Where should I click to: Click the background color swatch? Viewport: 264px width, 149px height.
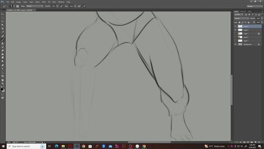click(x=4, y=91)
